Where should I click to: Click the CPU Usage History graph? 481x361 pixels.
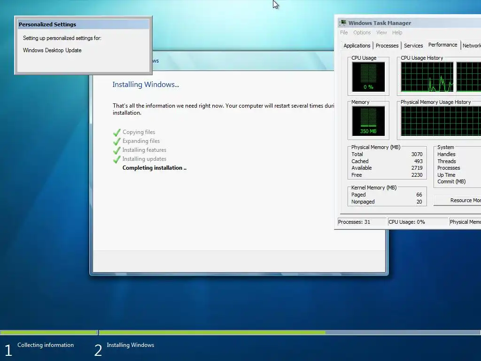pyautogui.click(x=427, y=77)
